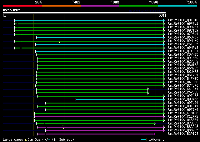Image resolution: width=200 pixels, height=142 pixels.
Task: Click the UniRef100_A9T3K4 label
Action: (x=183, y=110)
